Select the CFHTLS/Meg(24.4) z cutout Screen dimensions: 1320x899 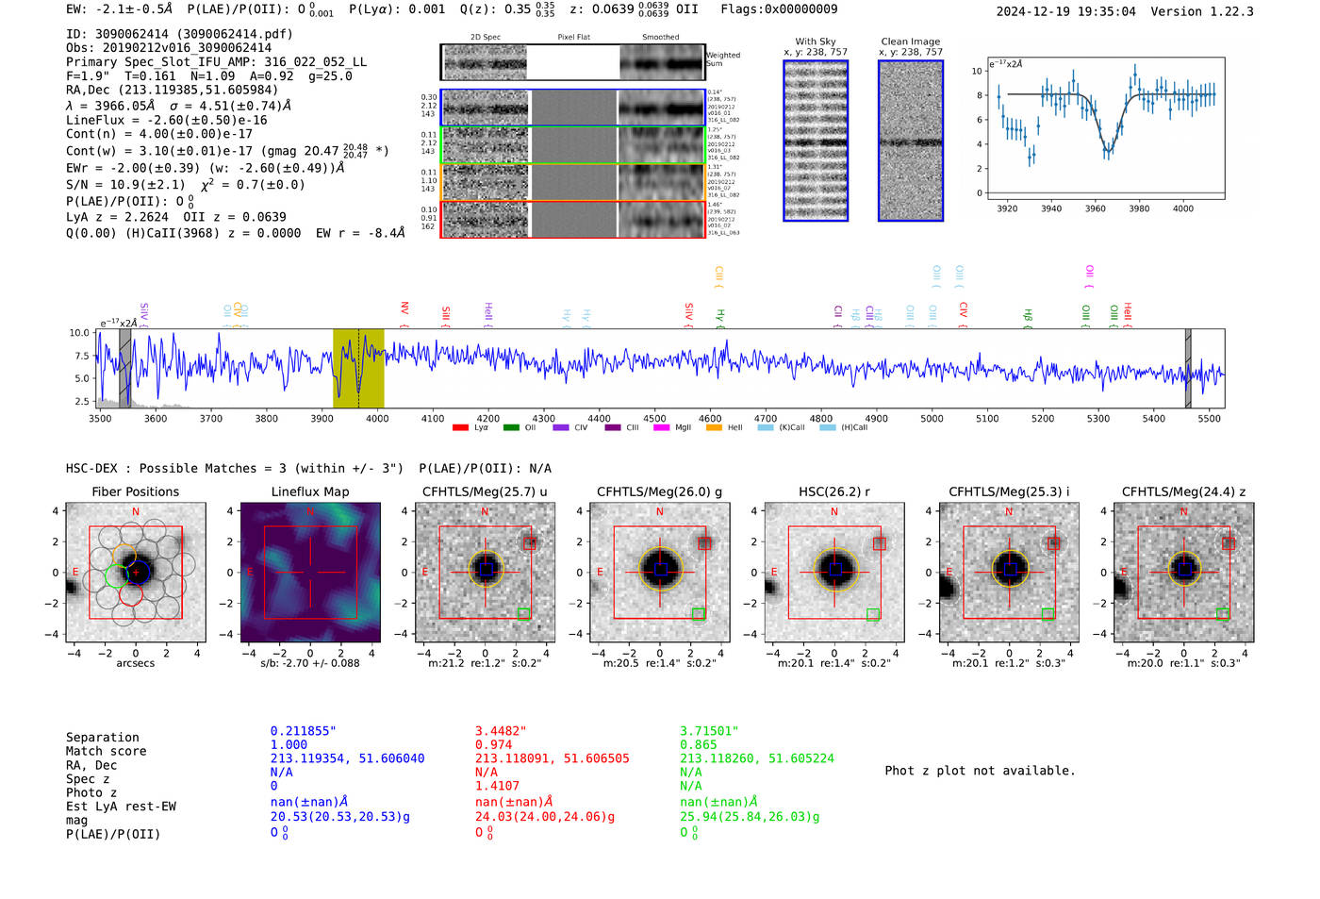(1183, 572)
